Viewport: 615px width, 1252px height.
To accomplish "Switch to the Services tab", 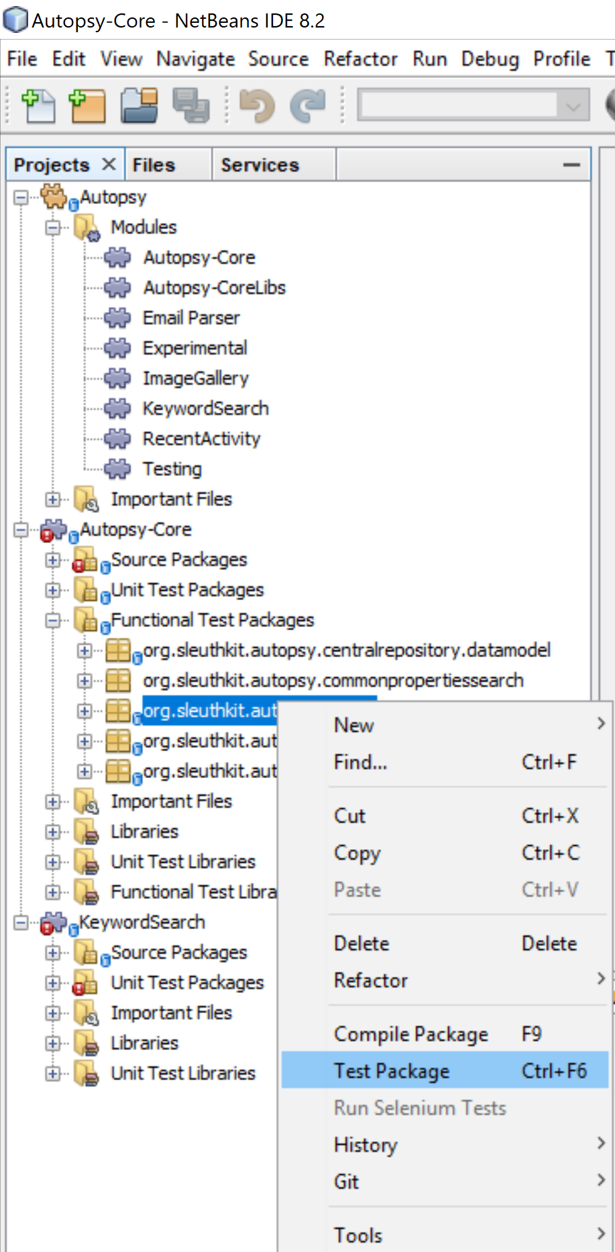I will (x=260, y=165).
